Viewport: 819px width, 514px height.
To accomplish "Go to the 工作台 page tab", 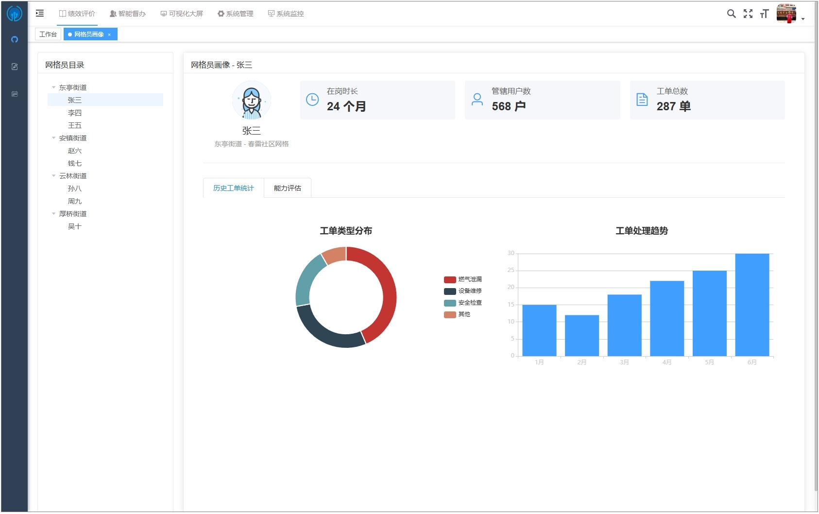I will (x=48, y=34).
